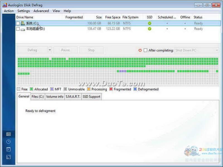Screen dimensions: 223x167
Task: Switch to the Files (C:) tab
Action: [38, 97]
